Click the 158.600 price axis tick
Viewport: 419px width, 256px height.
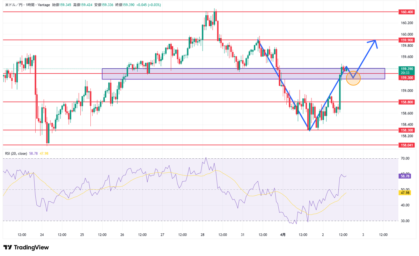tap(407, 113)
